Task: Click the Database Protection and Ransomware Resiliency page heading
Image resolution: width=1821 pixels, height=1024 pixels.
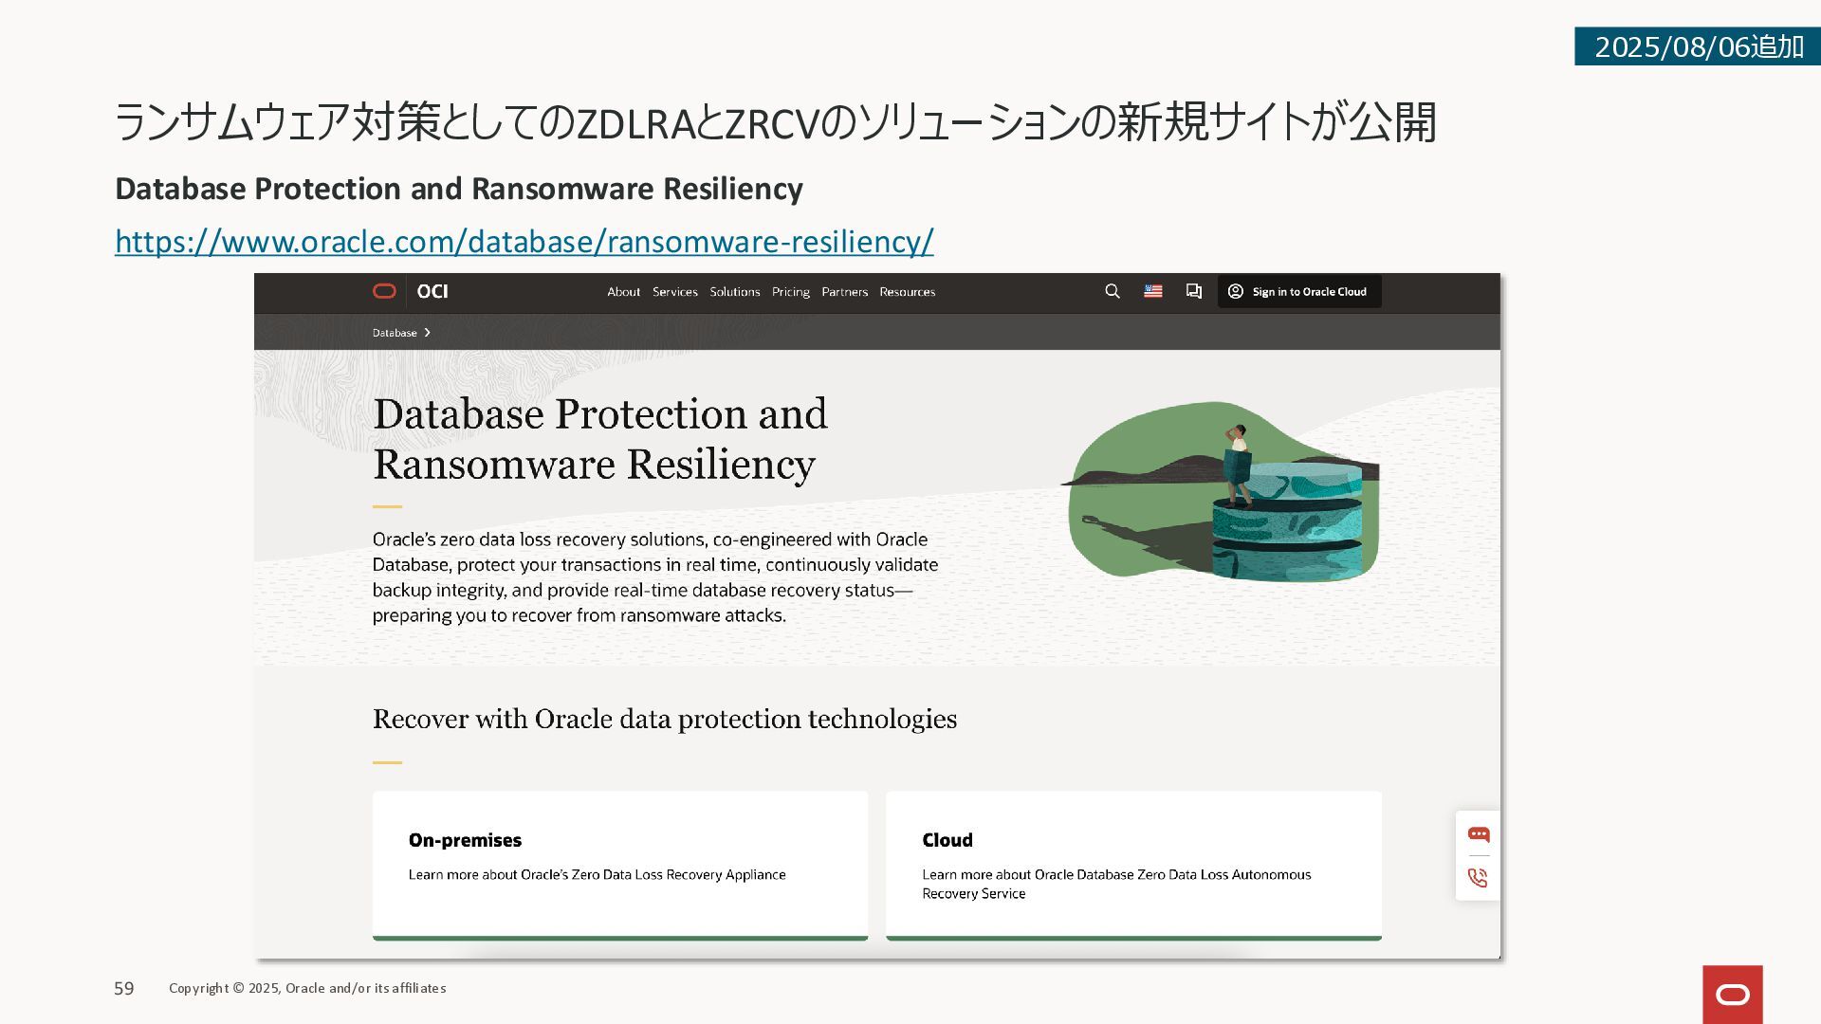Action: tap(600, 439)
